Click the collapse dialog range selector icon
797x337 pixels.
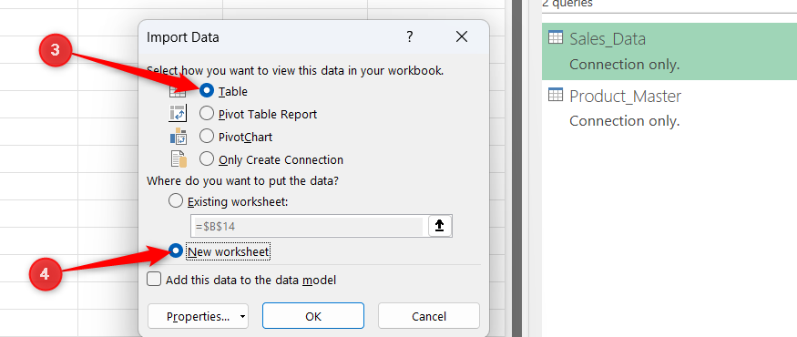click(440, 226)
